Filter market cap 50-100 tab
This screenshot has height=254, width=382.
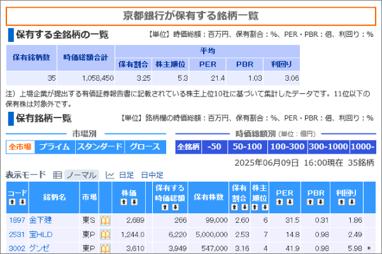248,147
